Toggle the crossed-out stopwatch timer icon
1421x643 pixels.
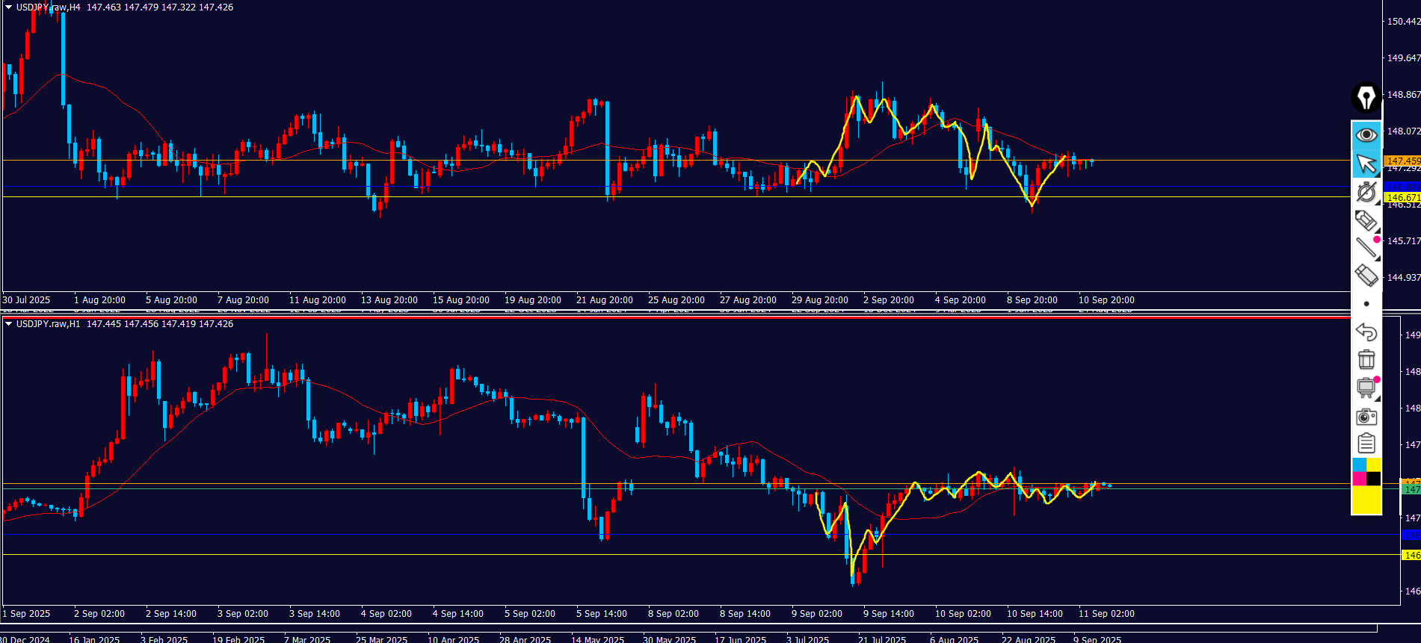tap(1366, 192)
